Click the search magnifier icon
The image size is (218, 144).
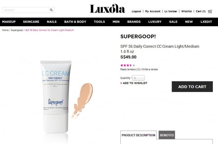tap(51, 10)
